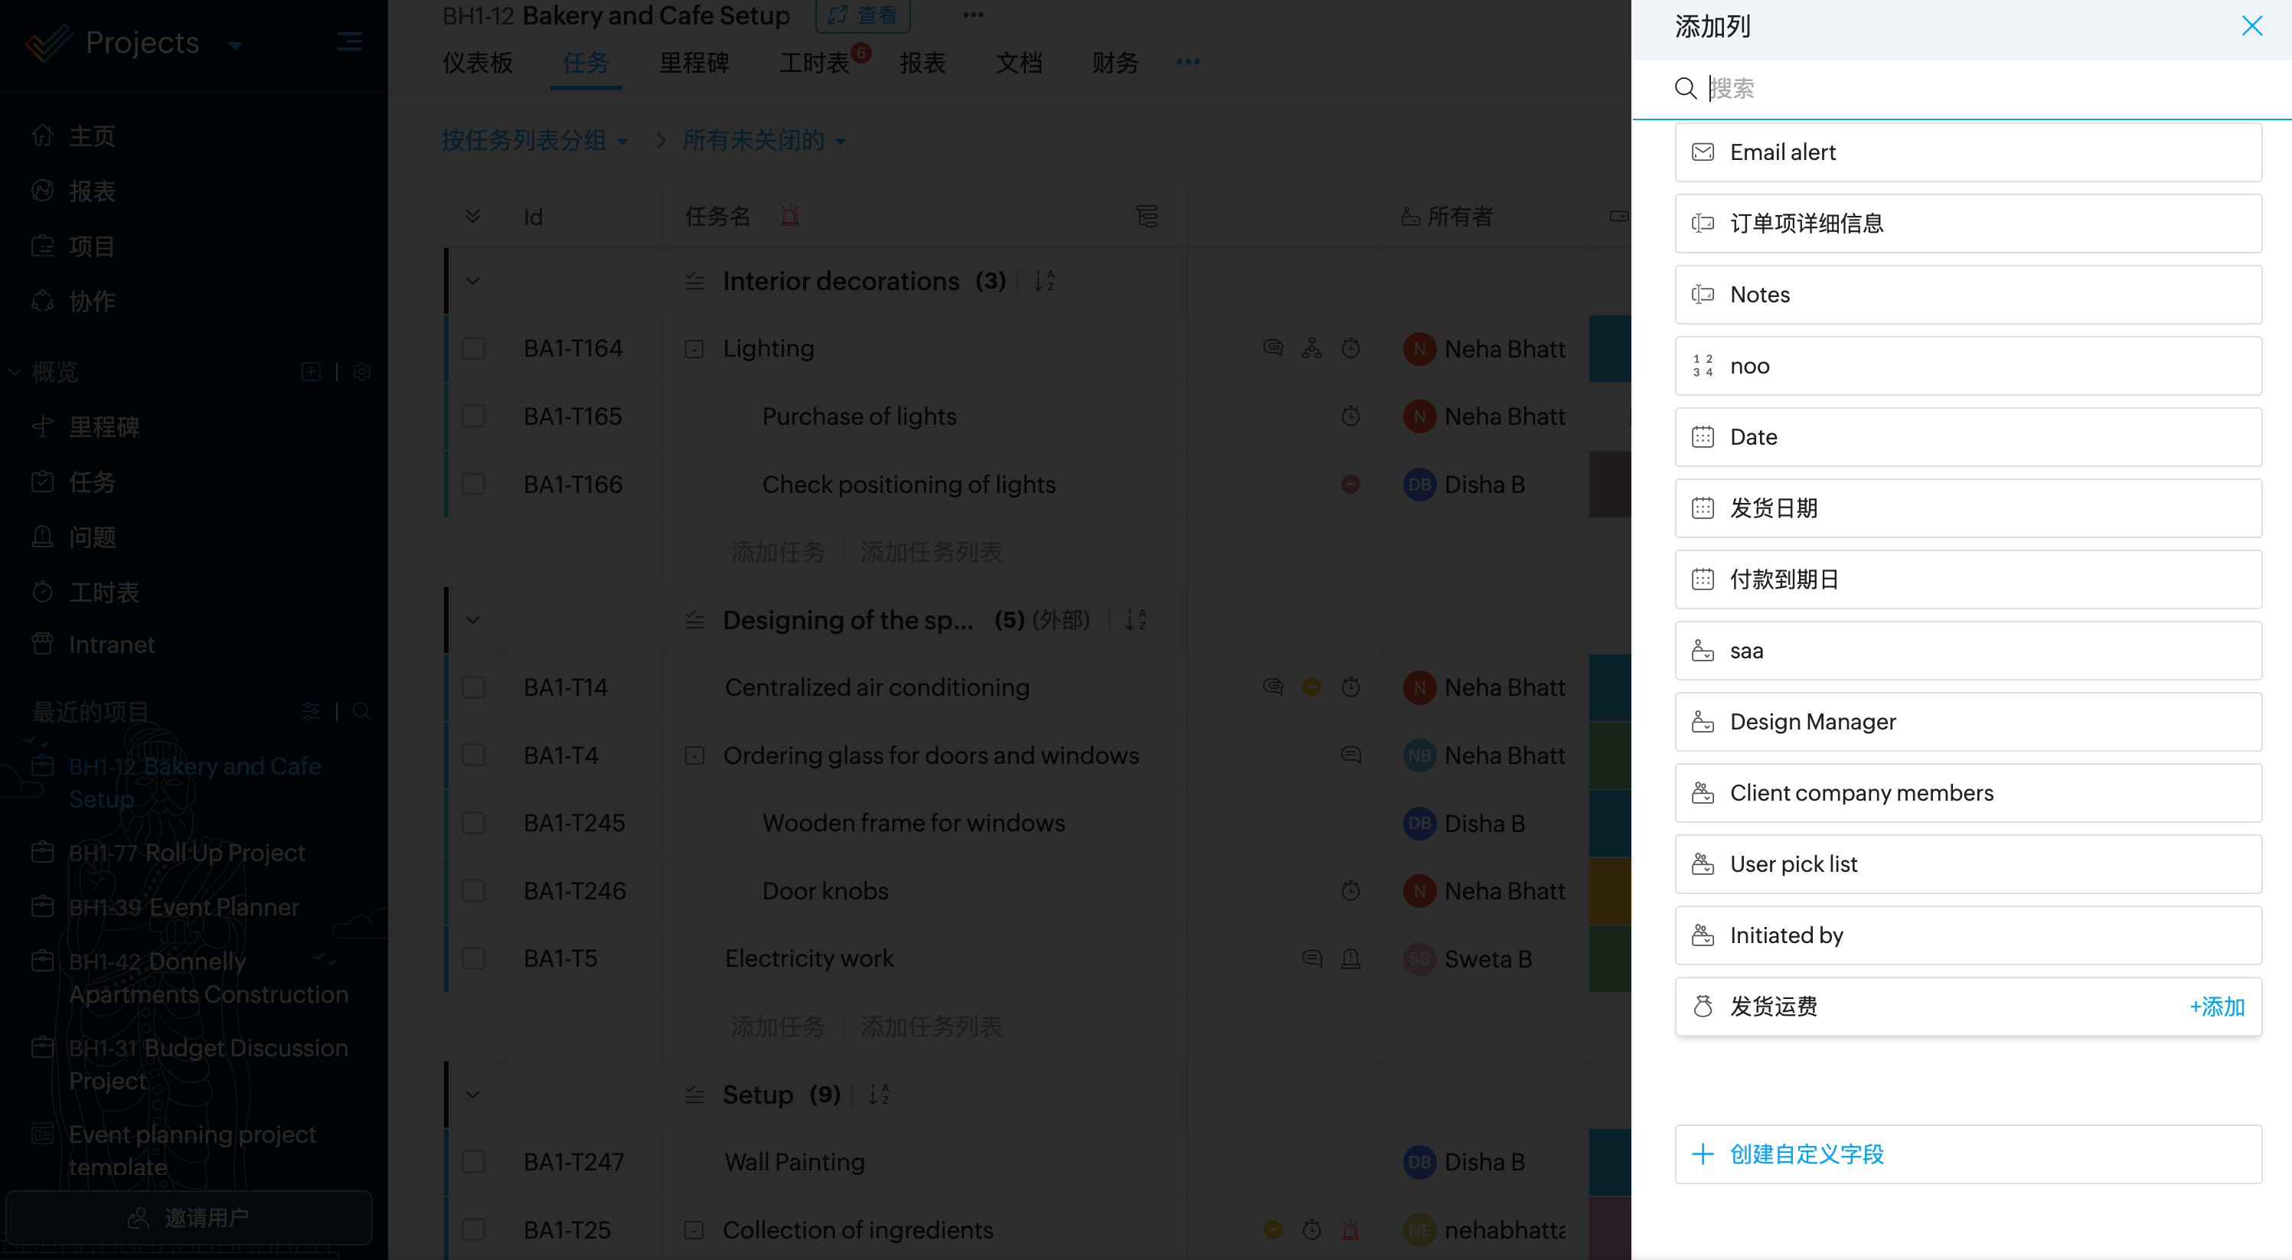Collapse the Interior decorations task list
Image resolution: width=2292 pixels, height=1260 pixels.
click(472, 281)
